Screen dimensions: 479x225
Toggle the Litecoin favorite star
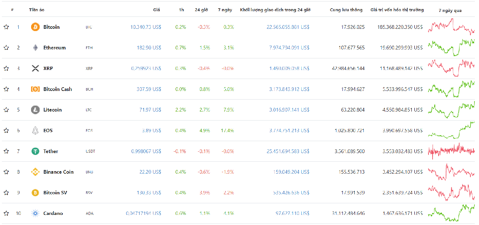coord(6,110)
